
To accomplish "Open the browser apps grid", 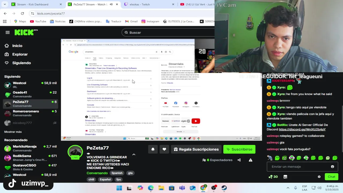I will point(5,21).
